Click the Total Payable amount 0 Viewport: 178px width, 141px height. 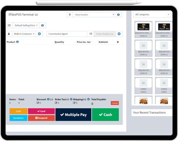coord(92,104)
